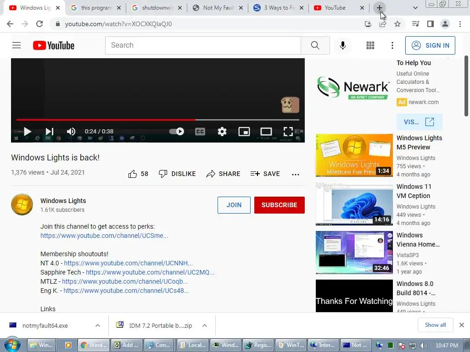The image size is (470, 352).
Task: Open more actions ellipsis below video
Action: pyautogui.click(x=296, y=175)
